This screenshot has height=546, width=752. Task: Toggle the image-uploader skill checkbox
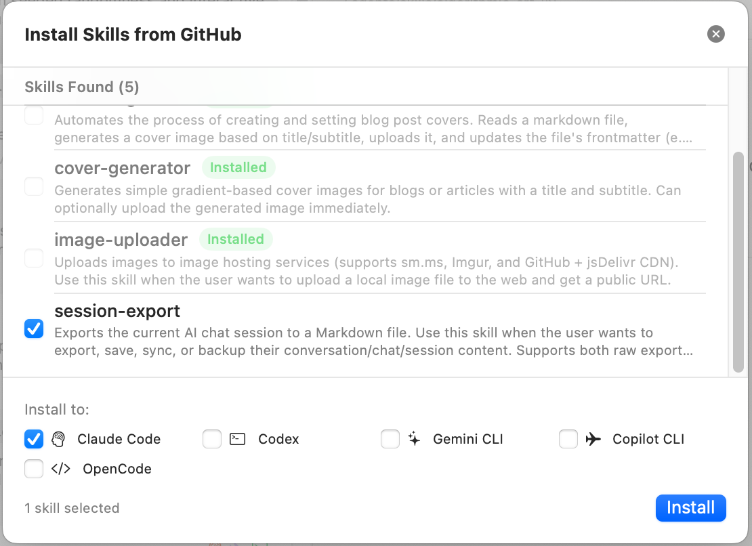pos(34,257)
